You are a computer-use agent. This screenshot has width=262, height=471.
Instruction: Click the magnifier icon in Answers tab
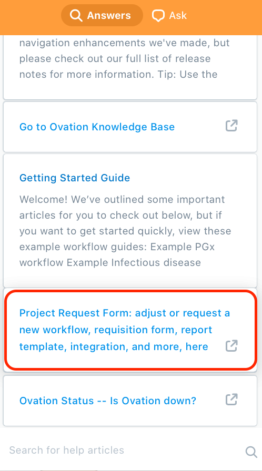click(76, 15)
